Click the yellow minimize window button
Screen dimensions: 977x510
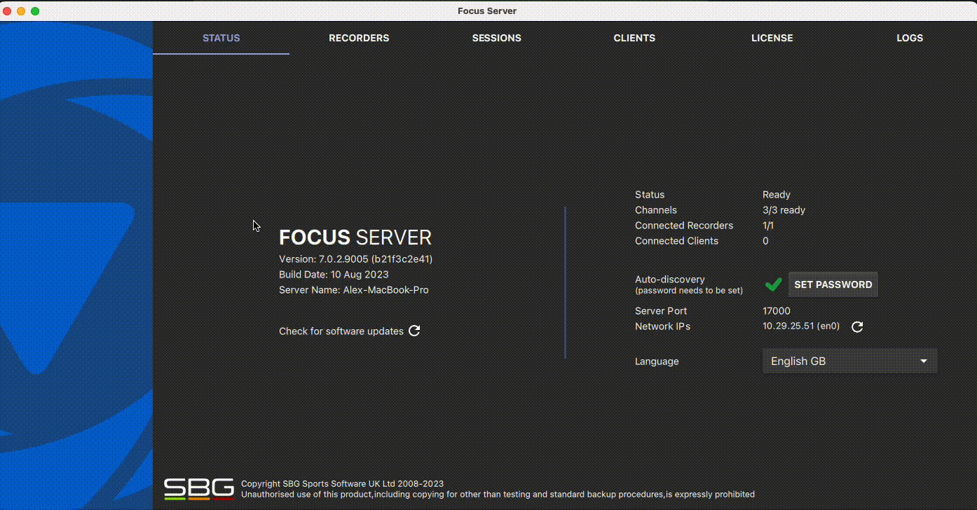coord(21,11)
